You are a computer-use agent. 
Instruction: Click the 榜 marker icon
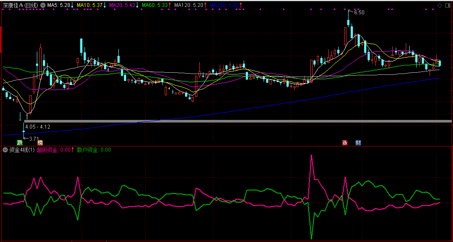[x=40, y=142]
